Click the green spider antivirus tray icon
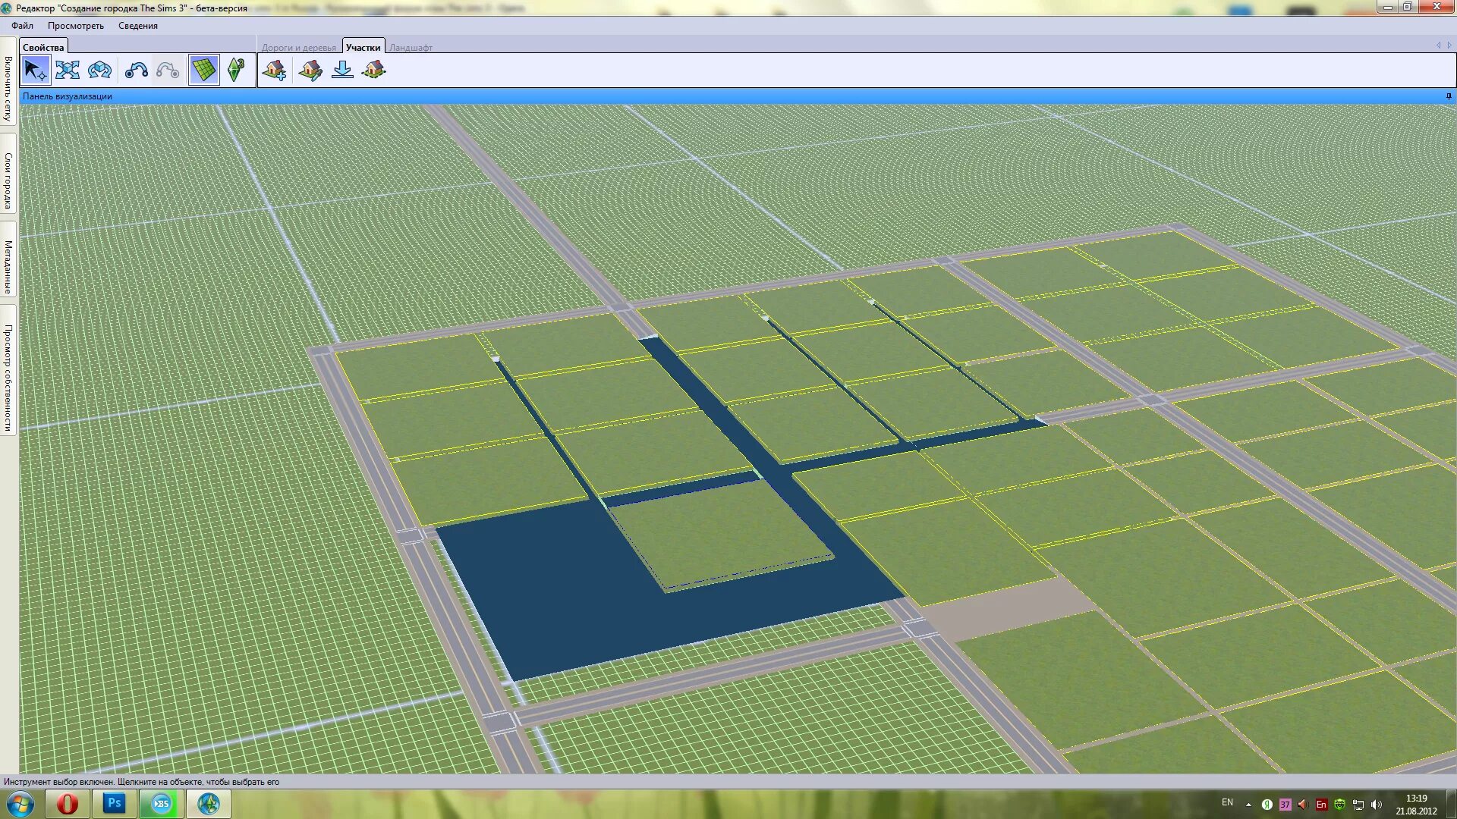1457x819 pixels. [x=1339, y=805]
